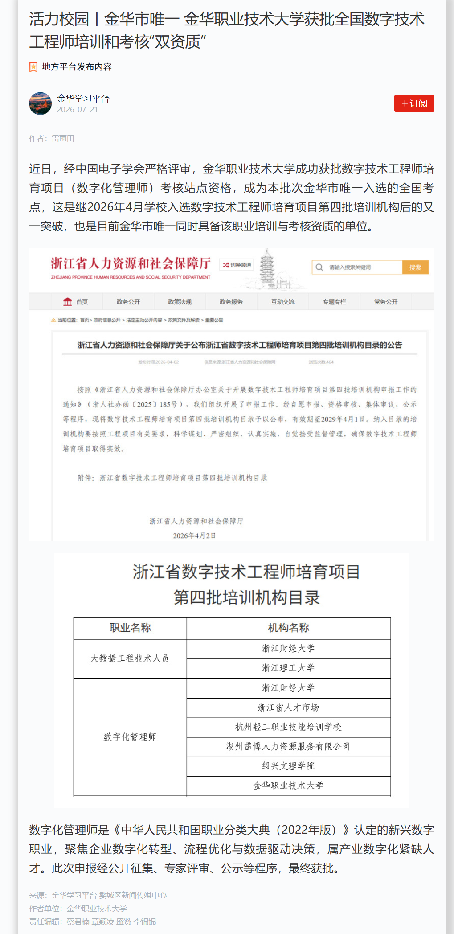
Task: Open the 金华学习平台 avatar image
Action: (41, 103)
